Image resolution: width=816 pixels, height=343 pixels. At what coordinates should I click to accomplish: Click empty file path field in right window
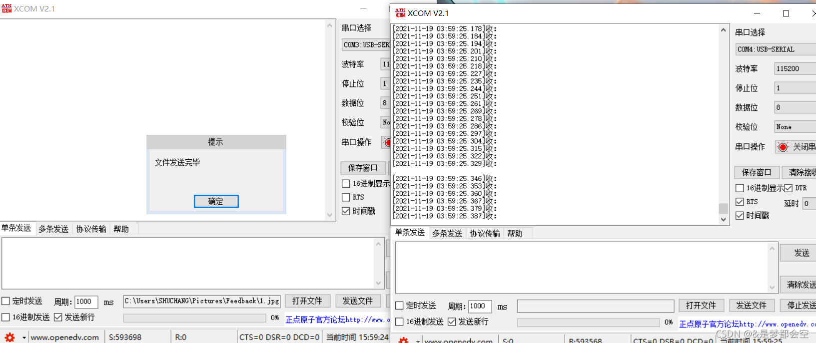click(x=596, y=306)
